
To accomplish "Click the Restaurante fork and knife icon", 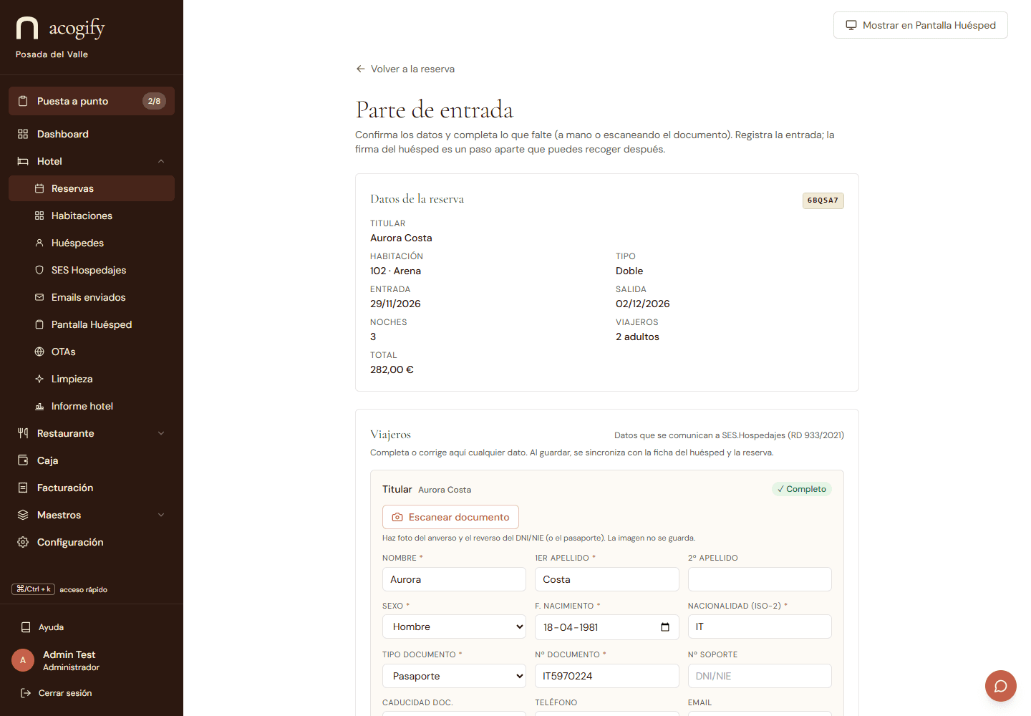I will click(x=23, y=433).
